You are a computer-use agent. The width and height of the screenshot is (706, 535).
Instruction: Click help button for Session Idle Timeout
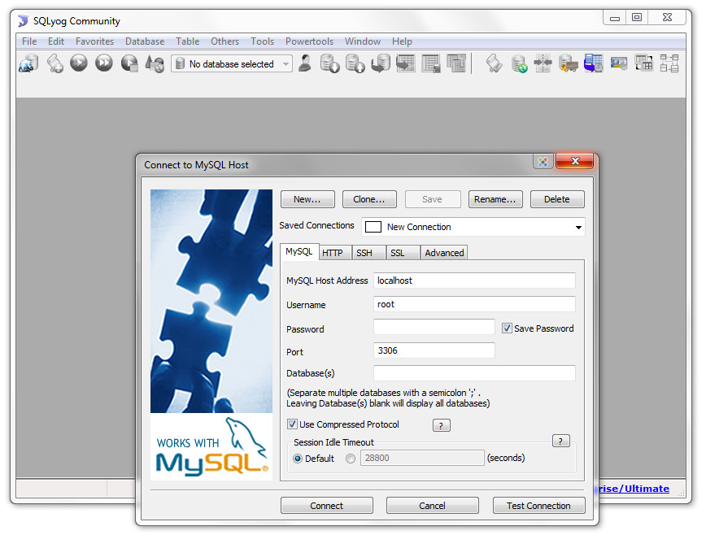coord(561,441)
